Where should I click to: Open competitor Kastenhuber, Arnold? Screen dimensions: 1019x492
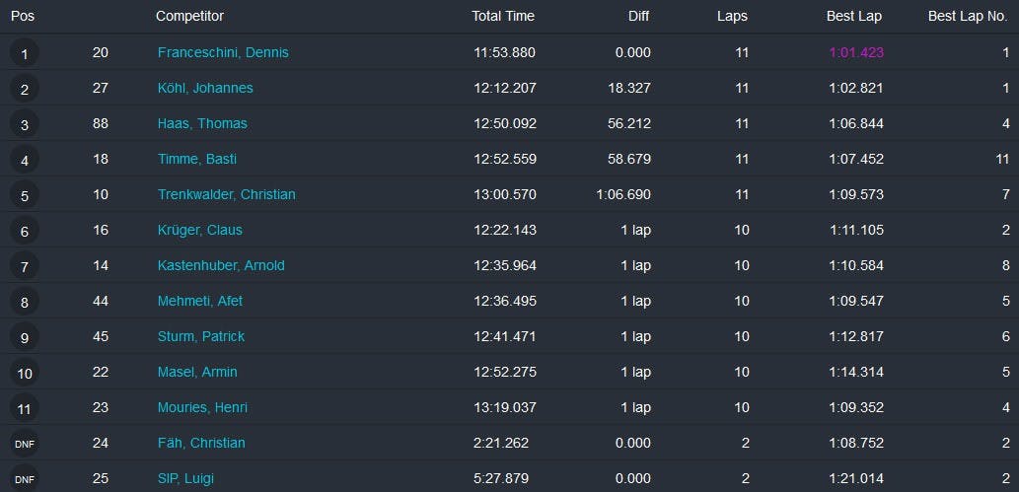coord(221,265)
